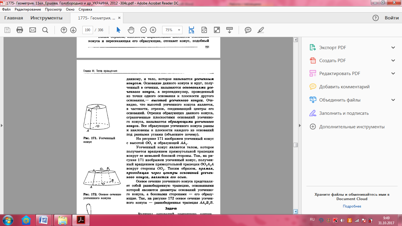Open the Add comment note tool
This screenshot has height=226, width=402.
[248, 30]
